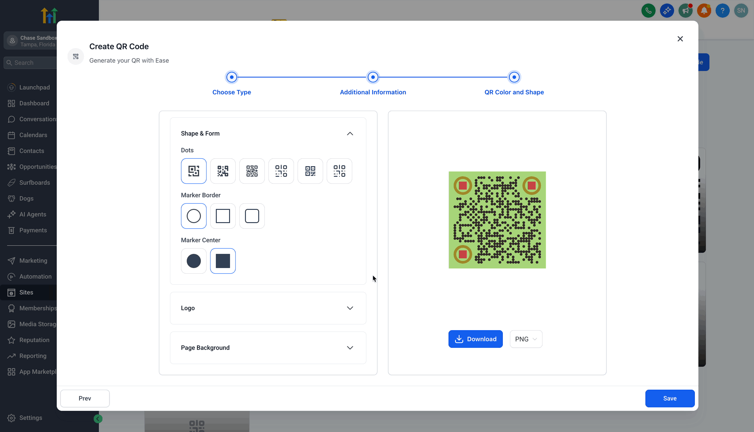Open the Chase Sandbox account switcher
The image size is (754, 432).
tap(30, 41)
